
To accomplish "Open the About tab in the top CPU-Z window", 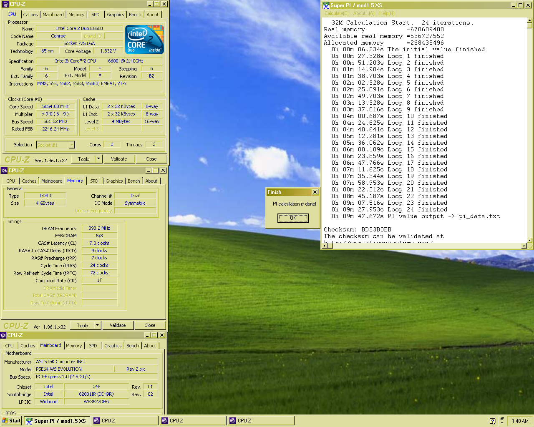I will [153, 15].
